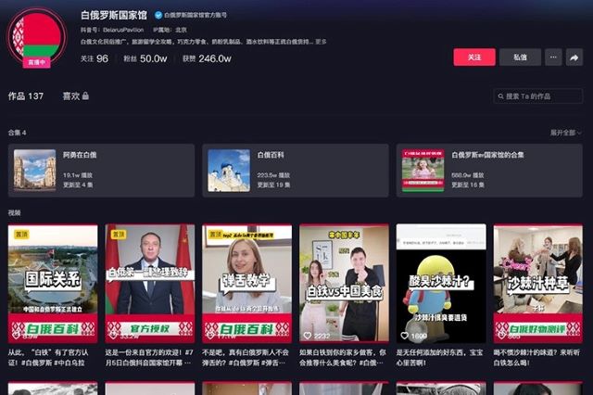This screenshot has width=593, height=395.
Task: Click the lock icon beside 喜欢
Action: point(85,96)
